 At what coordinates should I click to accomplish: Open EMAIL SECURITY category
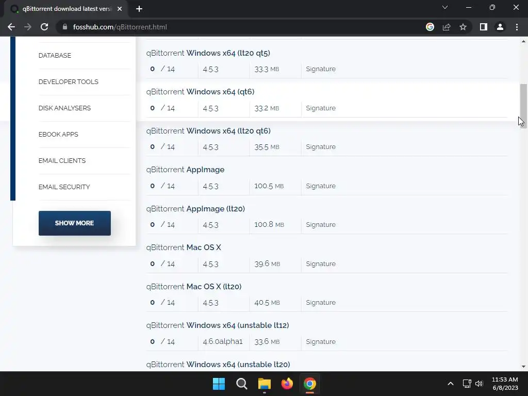point(64,187)
